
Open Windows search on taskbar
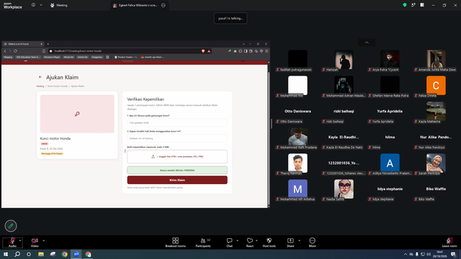pyautogui.click(x=17, y=254)
